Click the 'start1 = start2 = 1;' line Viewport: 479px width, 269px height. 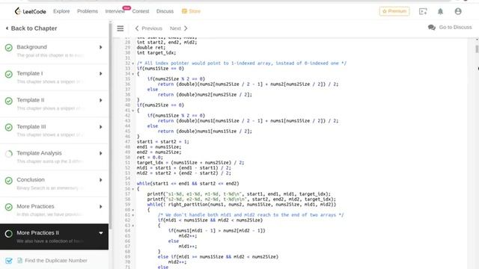tap(163, 142)
